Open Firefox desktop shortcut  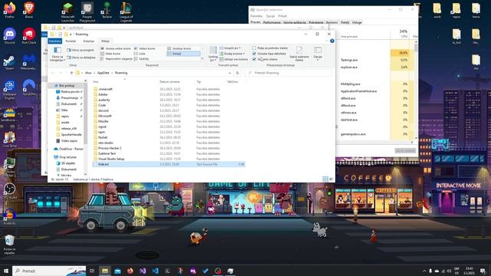tap(9, 10)
